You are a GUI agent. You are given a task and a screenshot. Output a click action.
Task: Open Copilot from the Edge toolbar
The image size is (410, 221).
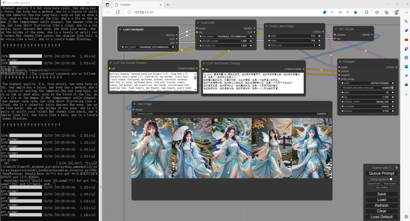coord(366,12)
